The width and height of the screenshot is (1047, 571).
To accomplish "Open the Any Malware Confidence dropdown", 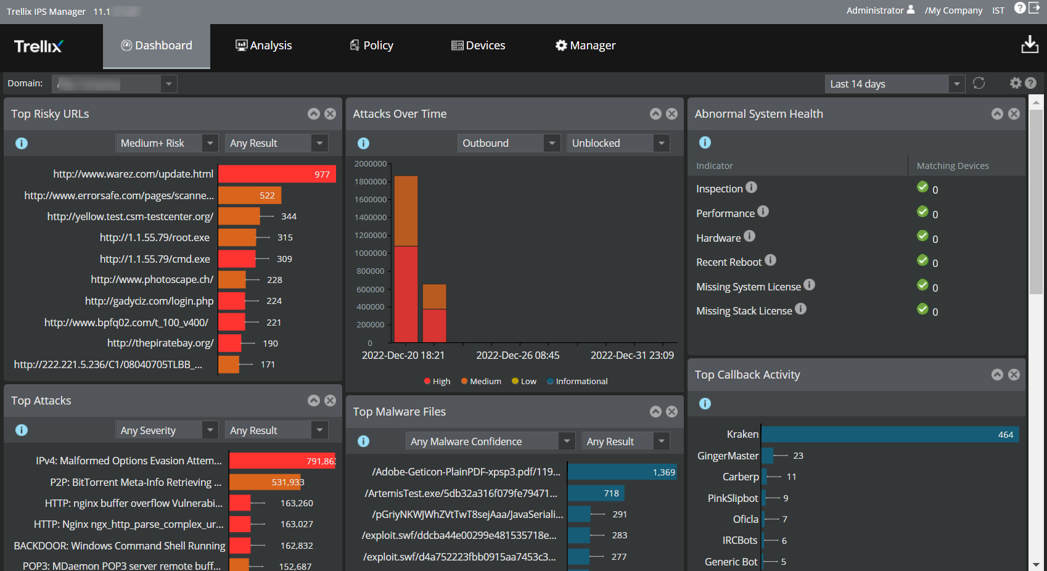I will click(491, 441).
